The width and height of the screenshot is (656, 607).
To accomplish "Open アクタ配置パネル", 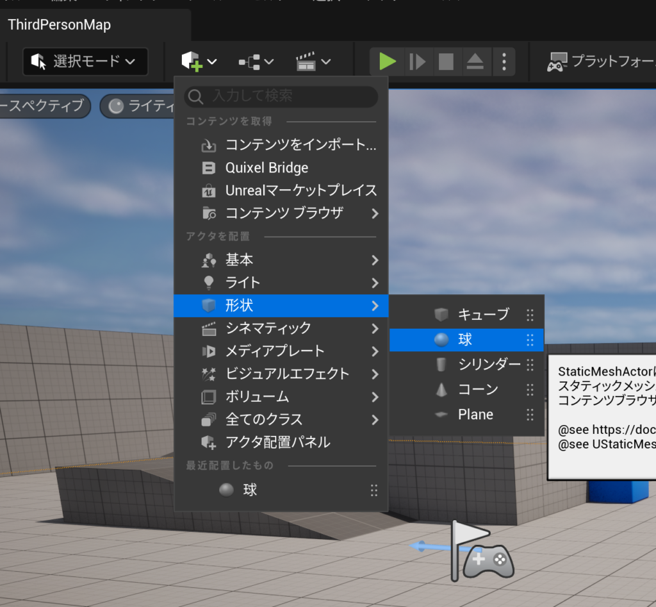I will tap(277, 442).
